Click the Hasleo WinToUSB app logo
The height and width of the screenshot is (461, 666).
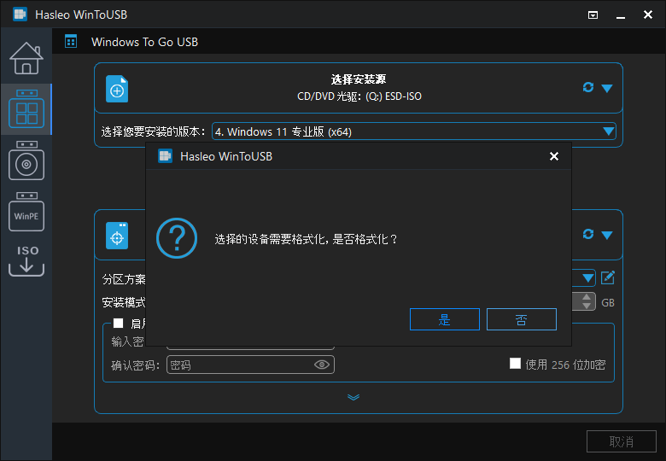point(20,15)
